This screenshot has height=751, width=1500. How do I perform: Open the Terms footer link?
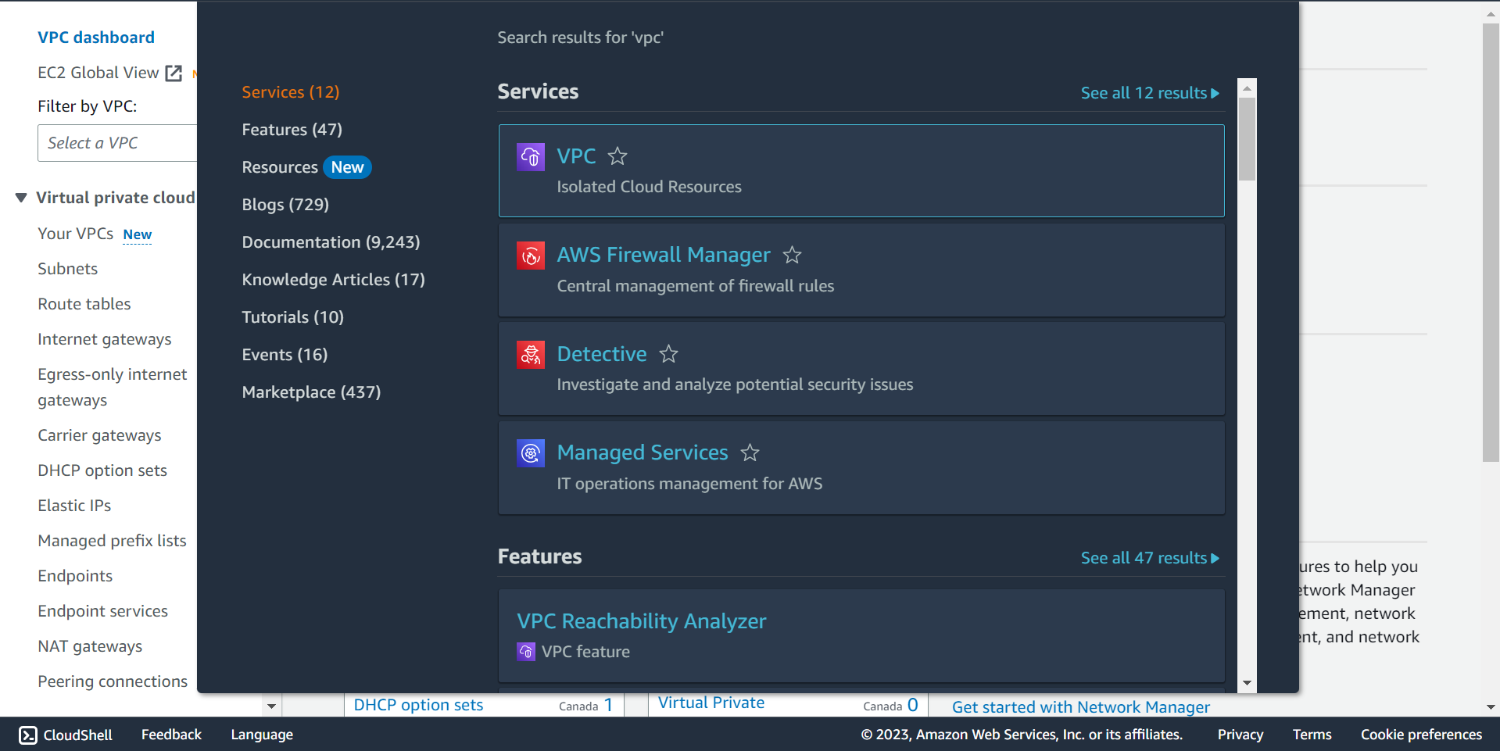[1312, 735]
